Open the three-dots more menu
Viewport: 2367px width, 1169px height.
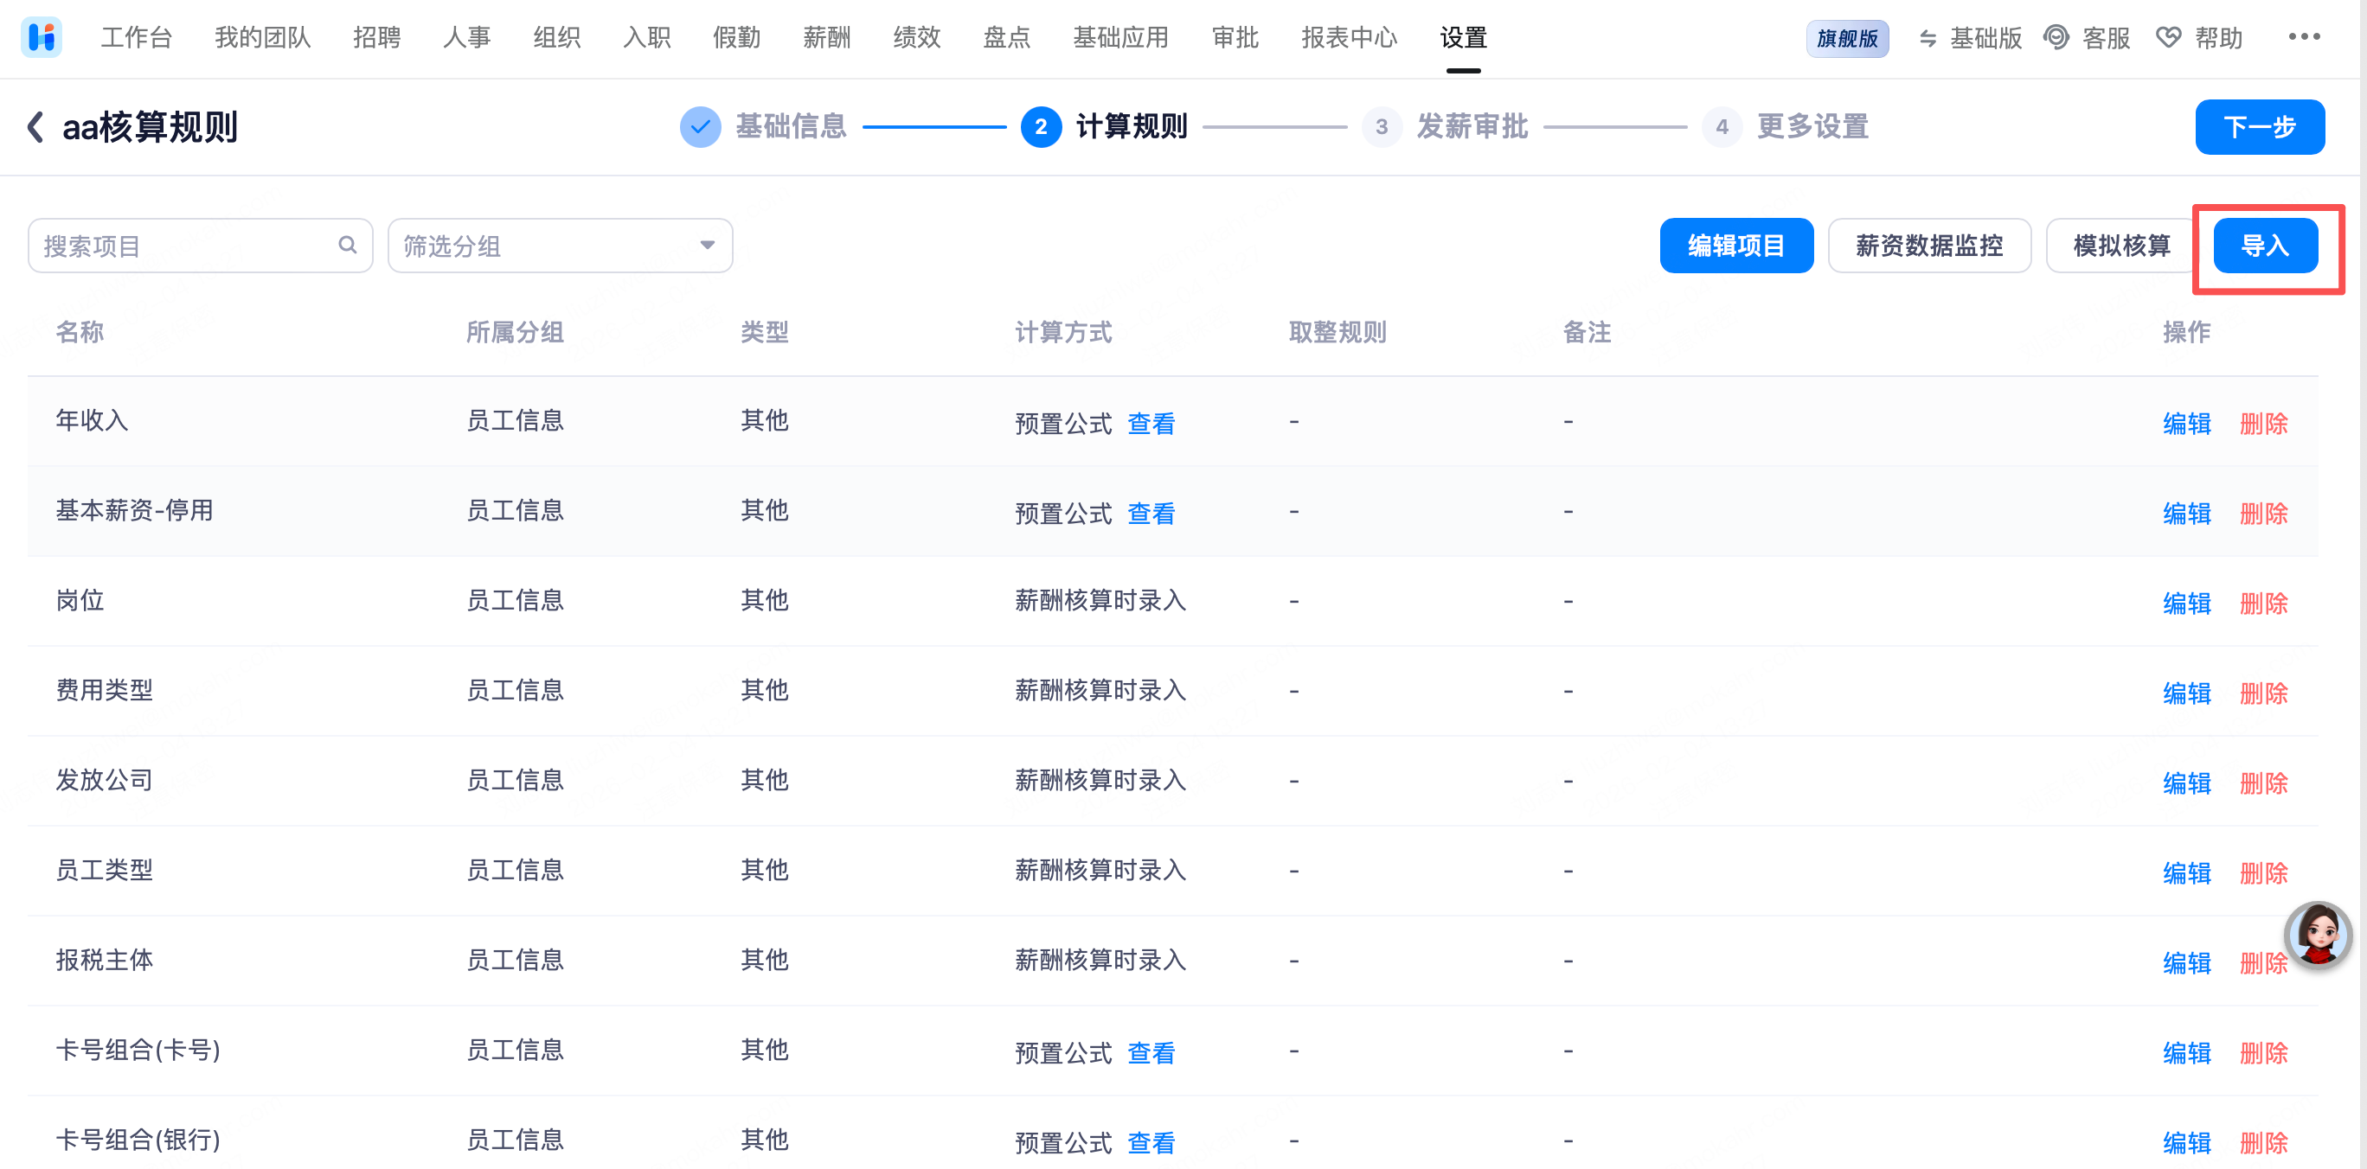[x=2304, y=38]
